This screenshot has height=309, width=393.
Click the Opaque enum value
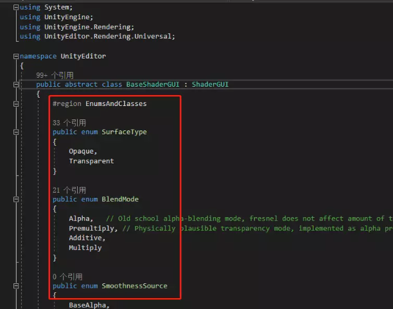point(83,152)
